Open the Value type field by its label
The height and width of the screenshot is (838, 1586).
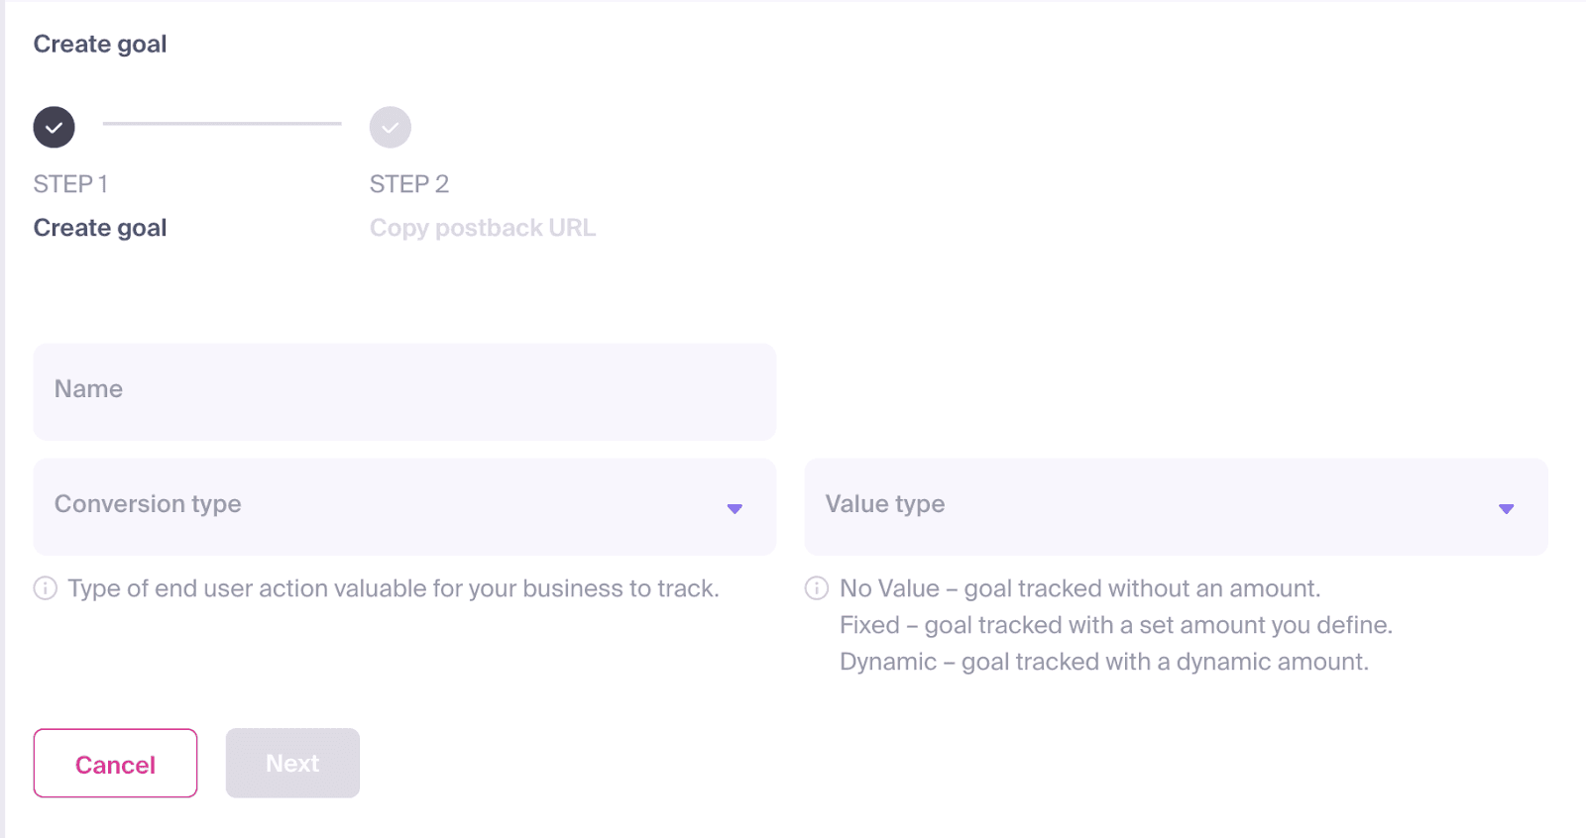(885, 504)
